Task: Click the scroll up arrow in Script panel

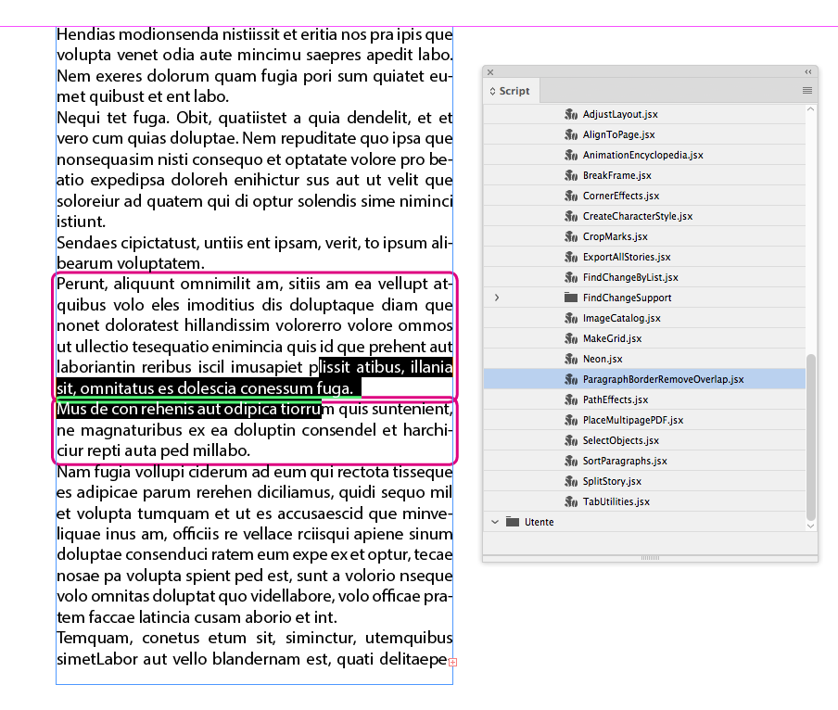Action: [811, 109]
